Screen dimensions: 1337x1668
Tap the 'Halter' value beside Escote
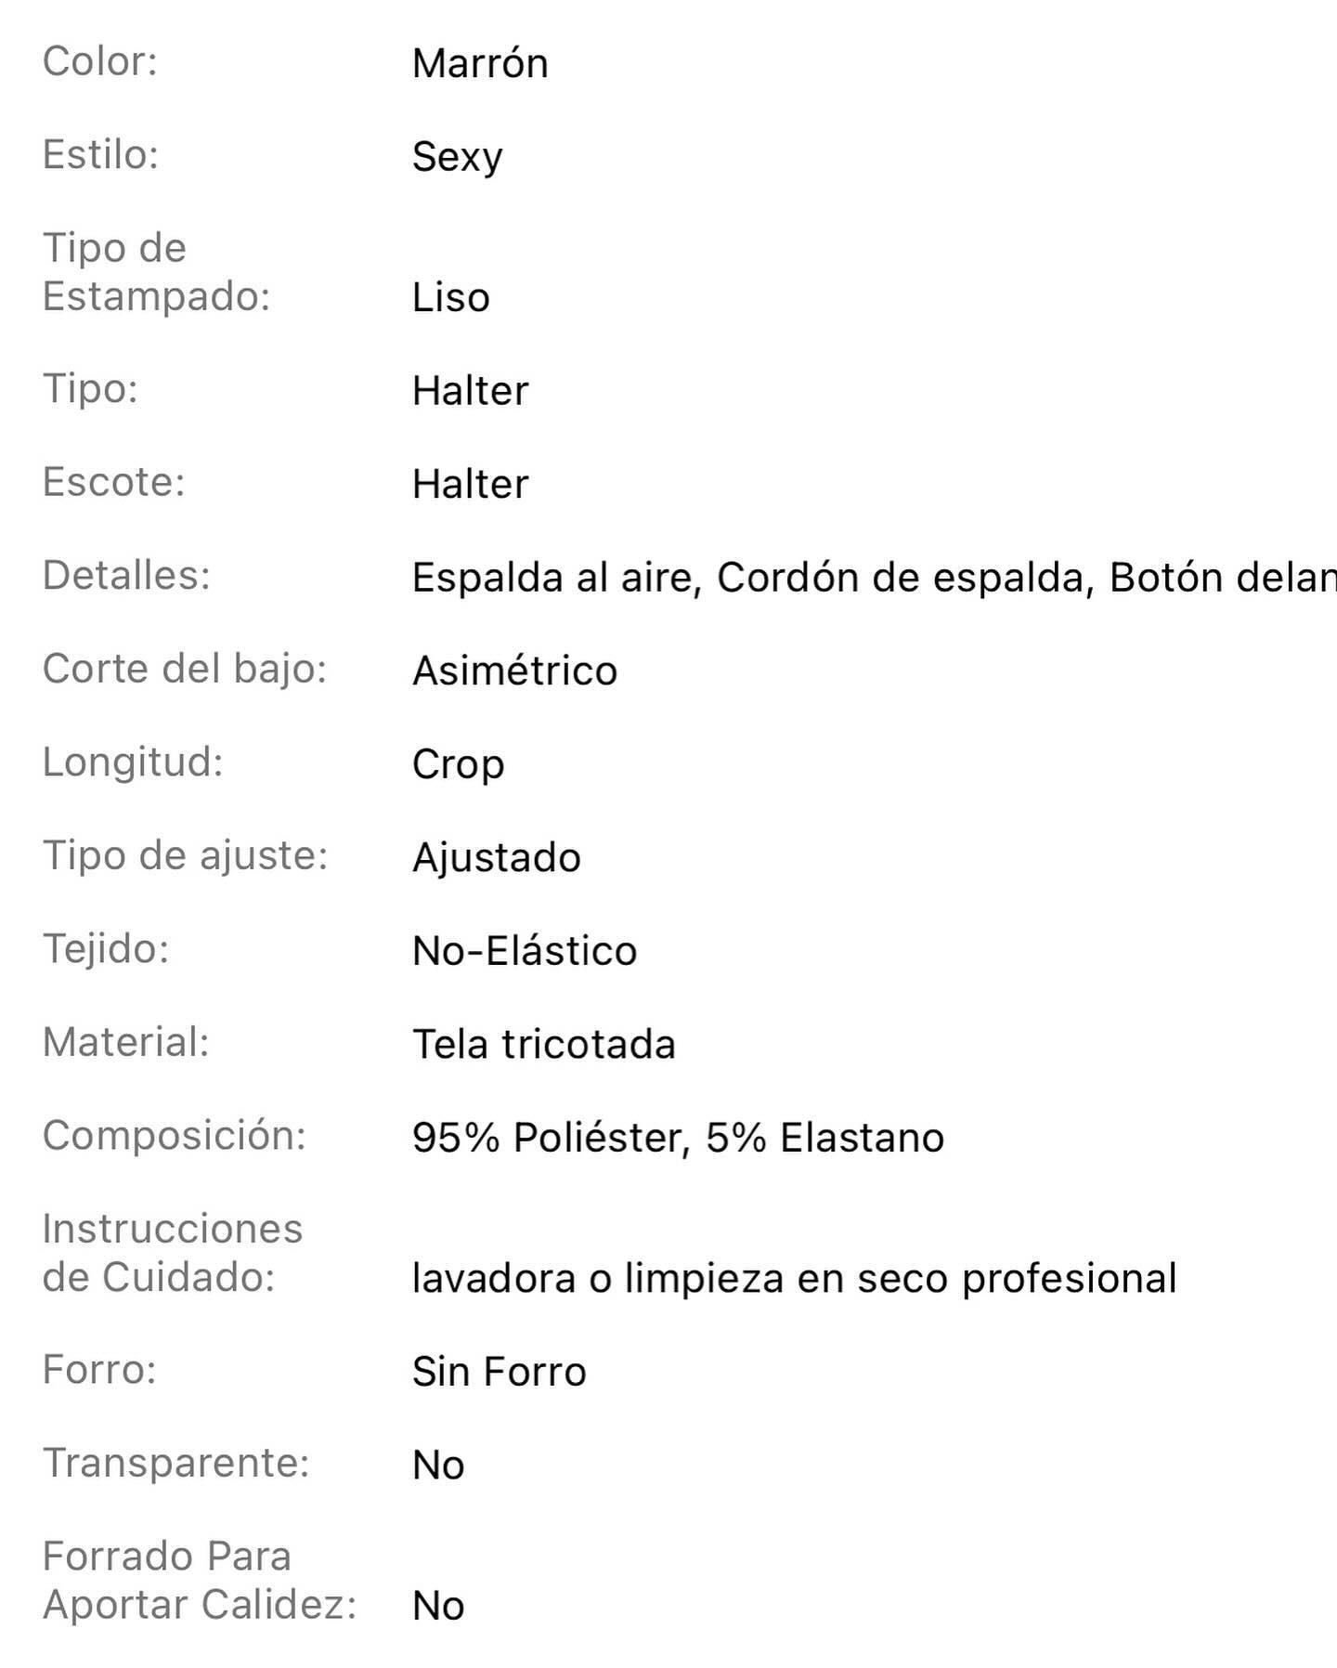coord(470,485)
